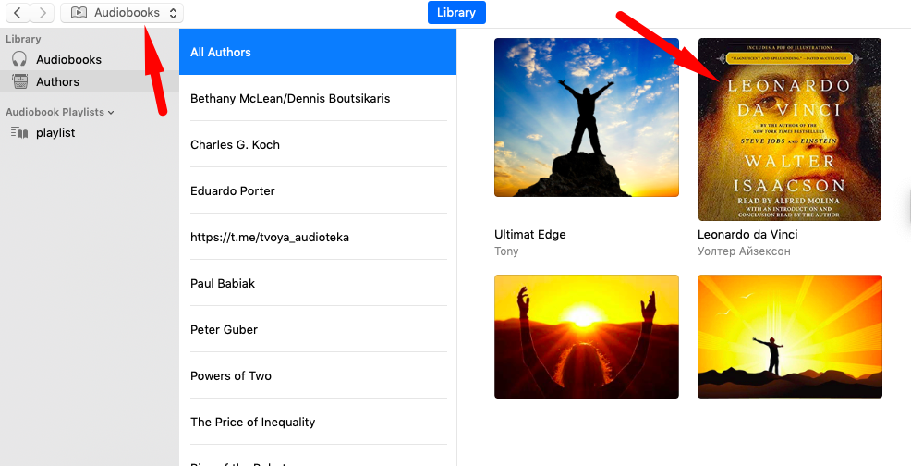Viewport: 911px width, 466px height.
Task: Open the Audiobooks media picker dropdown
Action: pos(122,12)
